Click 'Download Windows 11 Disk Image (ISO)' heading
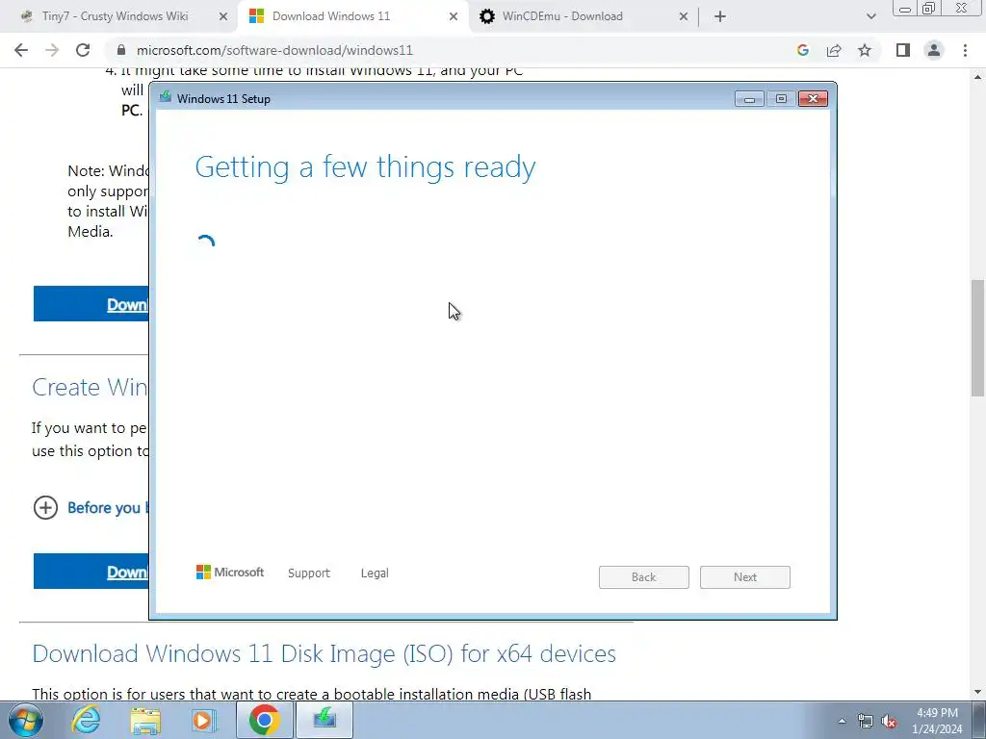 324,654
